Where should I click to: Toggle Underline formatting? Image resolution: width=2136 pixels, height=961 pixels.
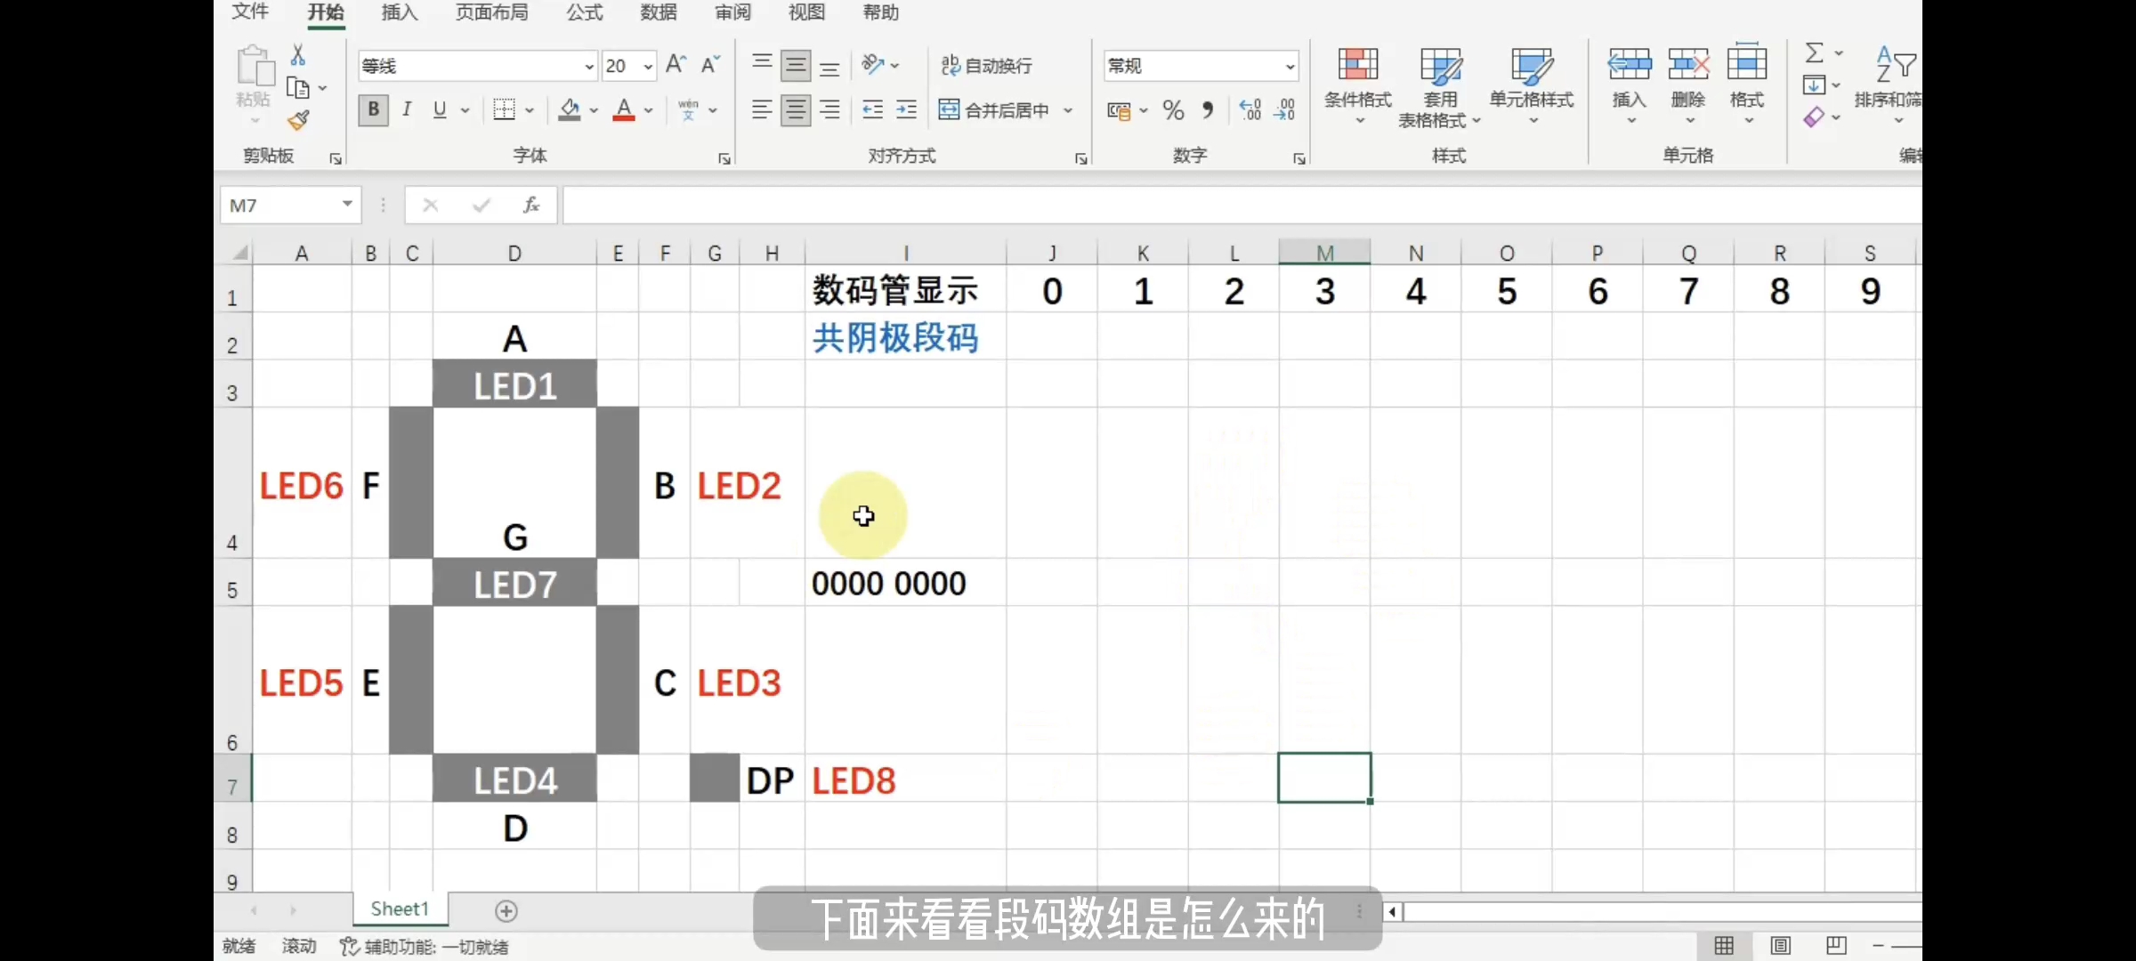440,109
